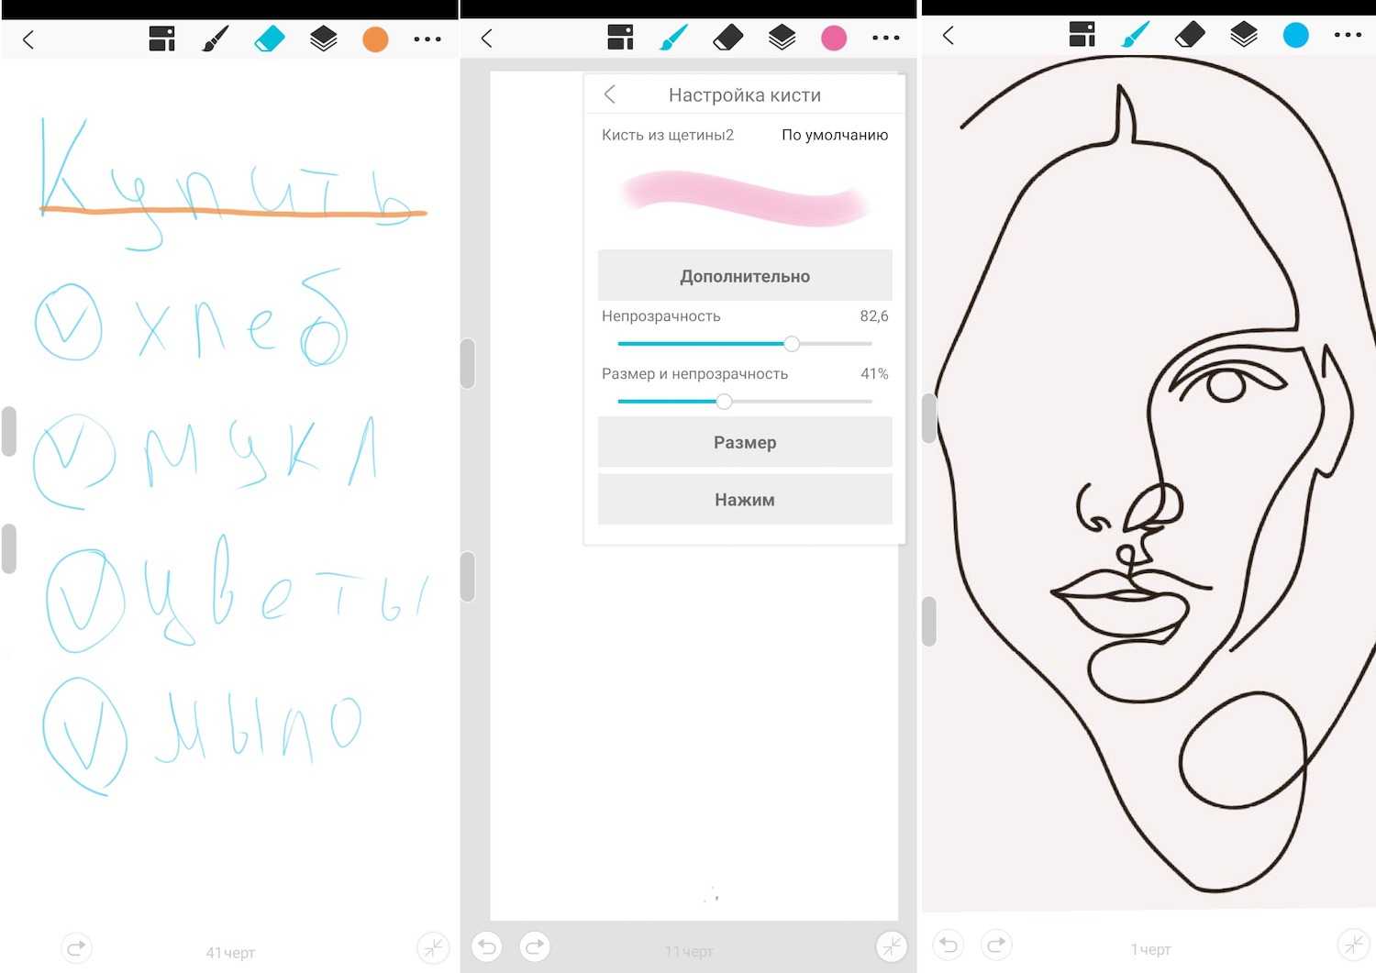1376x973 pixels.
Task: Open three-dot menu on the face drawing screen
Action: [1348, 36]
